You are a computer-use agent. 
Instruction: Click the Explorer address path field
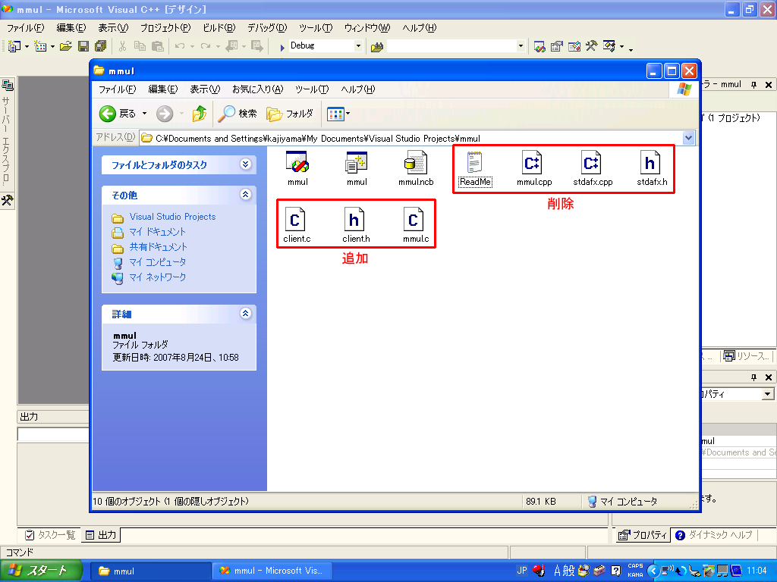click(x=411, y=138)
